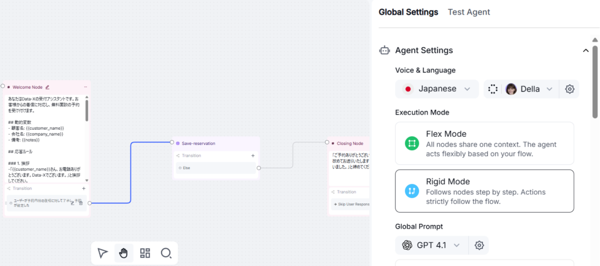
Task: Select Rigid Mode execution option
Action: point(483,191)
